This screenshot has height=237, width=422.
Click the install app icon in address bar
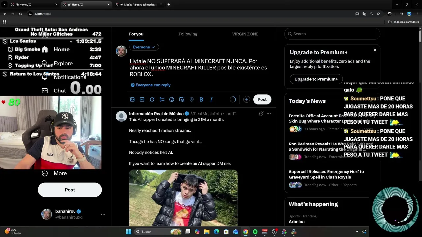click(x=357, y=14)
